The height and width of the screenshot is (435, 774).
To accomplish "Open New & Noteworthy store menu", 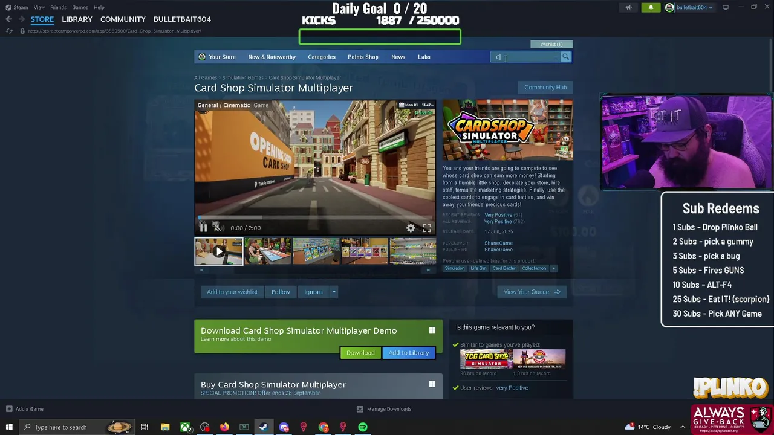I will click(x=272, y=57).
